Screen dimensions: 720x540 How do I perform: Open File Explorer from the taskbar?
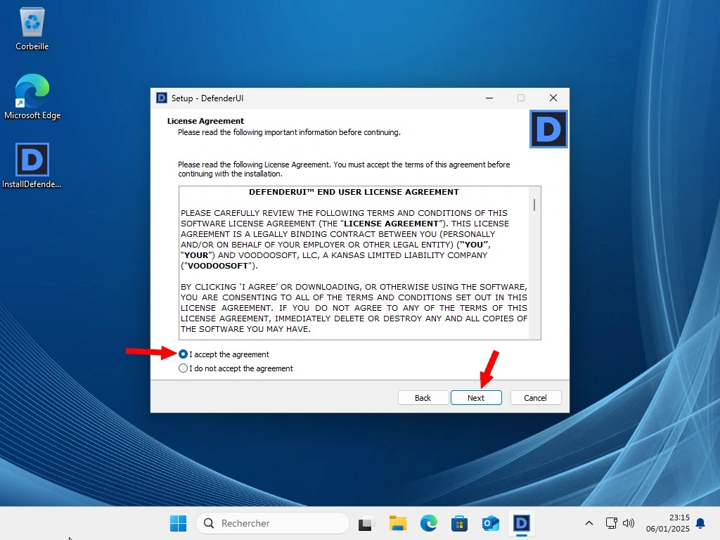click(398, 523)
